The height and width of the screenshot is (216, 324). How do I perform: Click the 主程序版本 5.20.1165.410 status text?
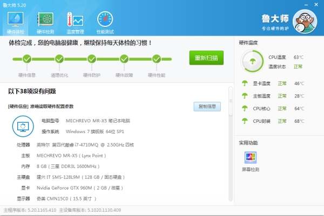[x=30, y=210]
